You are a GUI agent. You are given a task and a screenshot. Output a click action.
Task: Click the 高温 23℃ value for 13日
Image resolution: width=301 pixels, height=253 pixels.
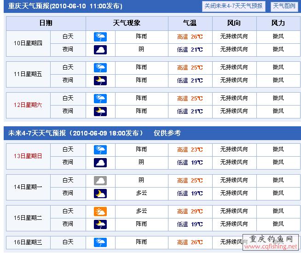click(x=190, y=150)
